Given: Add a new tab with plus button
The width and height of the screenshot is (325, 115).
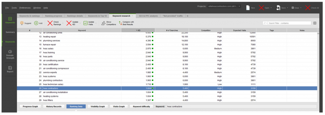Looking at the screenshot, I should tap(188, 16).
